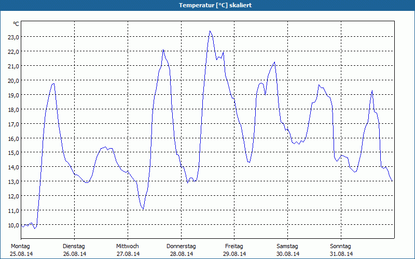
Task: Click the curve's dip near 11 °C
Action: click(x=143, y=209)
